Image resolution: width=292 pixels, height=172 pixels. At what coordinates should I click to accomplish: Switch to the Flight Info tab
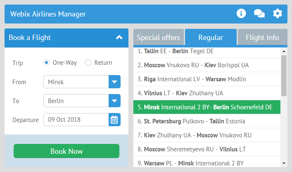tap(262, 38)
